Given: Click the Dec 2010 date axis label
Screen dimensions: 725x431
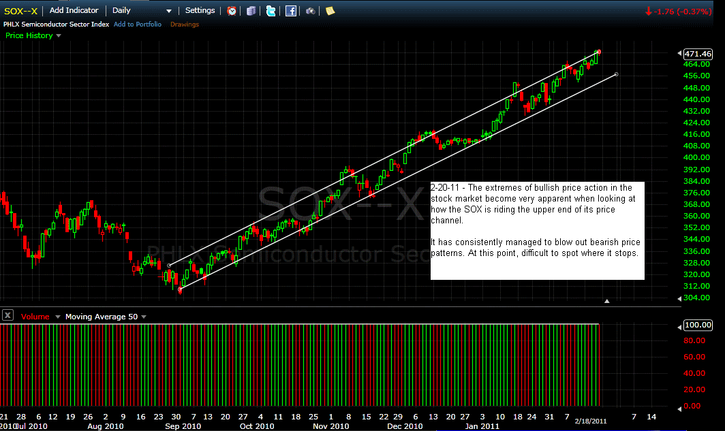Looking at the screenshot, I should coord(405,426).
